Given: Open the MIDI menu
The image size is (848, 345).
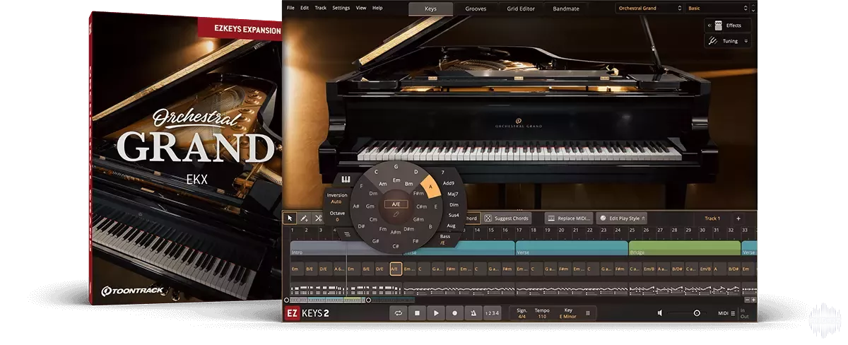Looking at the screenshot, I should point(726,312).
